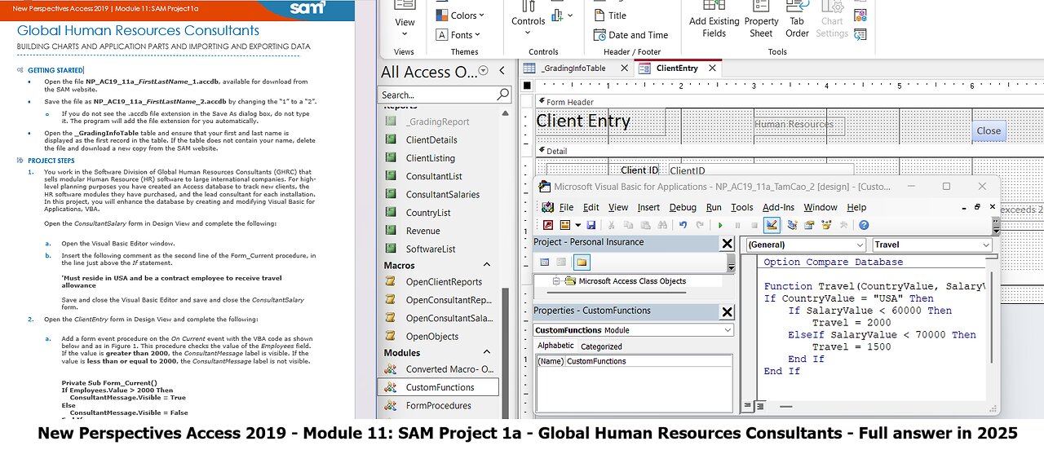This screenshot has width=1044, height=450.
Task: Open the (General) object combo box
Action: (804, 245)
